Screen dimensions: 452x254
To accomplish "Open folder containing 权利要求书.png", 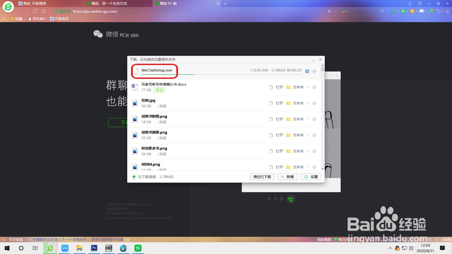I will click(x=295, y=151).
